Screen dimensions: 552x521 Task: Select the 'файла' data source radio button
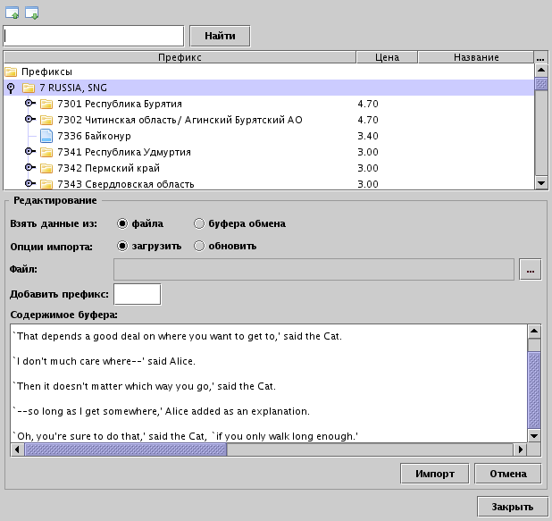[122, 223]
